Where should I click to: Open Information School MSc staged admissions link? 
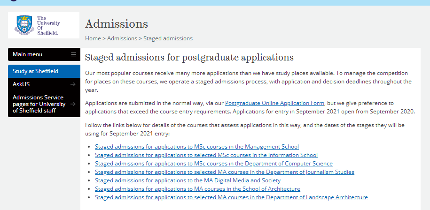point(206,155)
